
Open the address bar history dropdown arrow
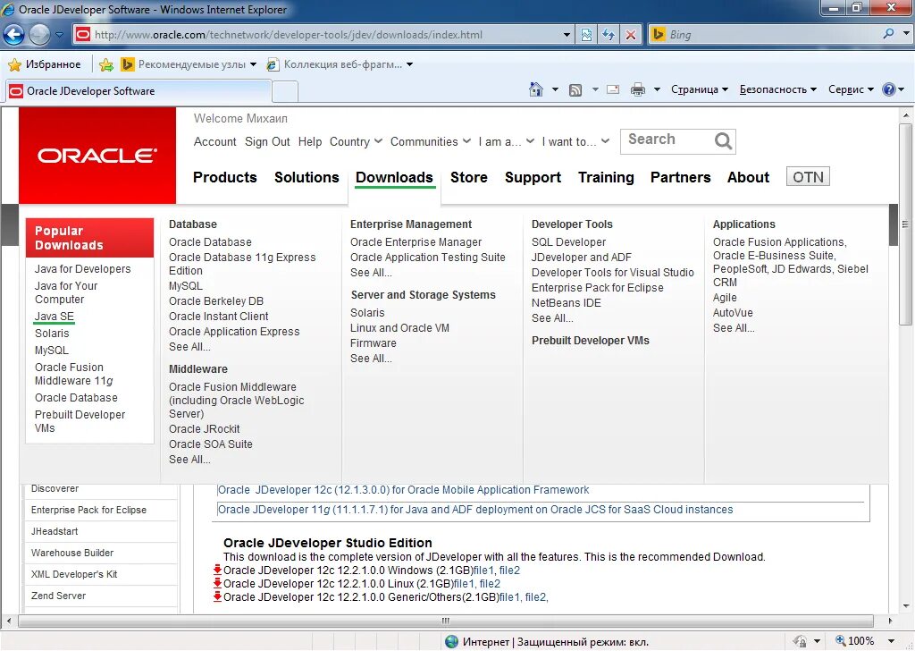click(566, 35)
